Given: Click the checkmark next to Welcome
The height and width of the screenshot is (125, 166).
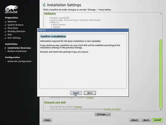Looking at the screenshot, I should 5,22.
